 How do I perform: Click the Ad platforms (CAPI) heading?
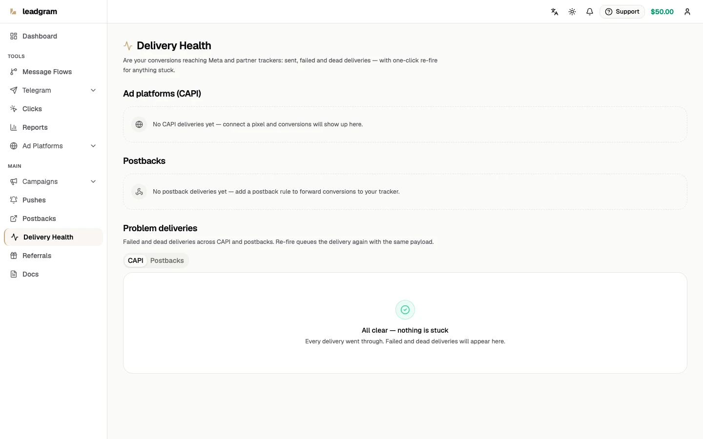pos(162,94)
